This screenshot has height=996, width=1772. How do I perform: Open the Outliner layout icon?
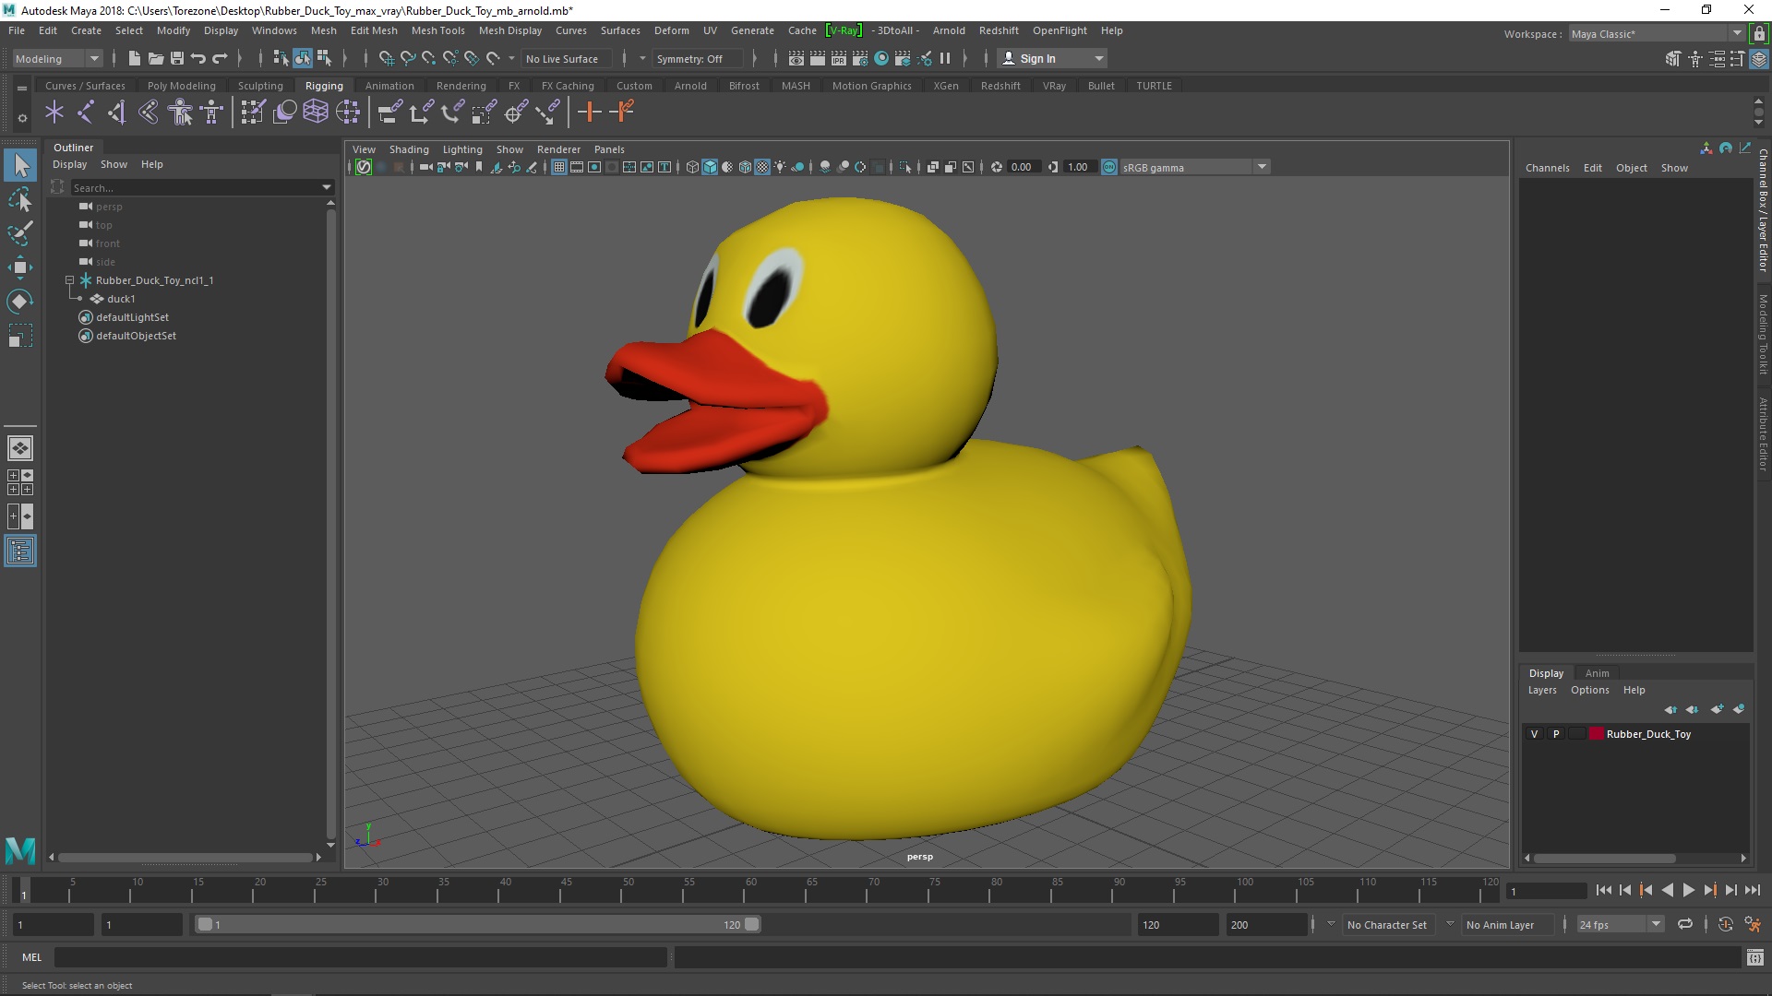[20, 551]
